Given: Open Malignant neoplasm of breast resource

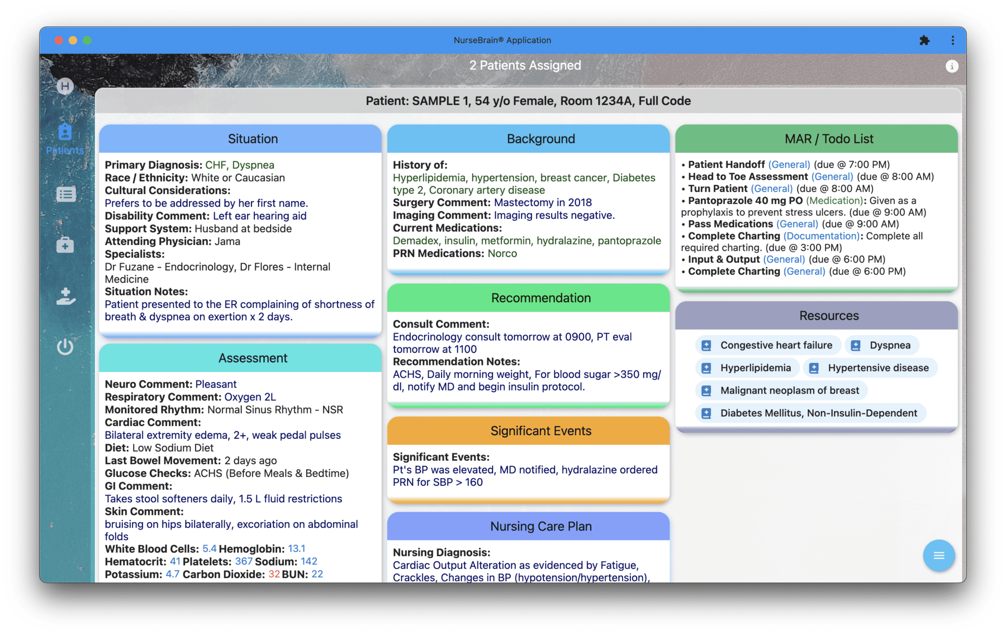Looking at the screenshot, I should (782, 391).
